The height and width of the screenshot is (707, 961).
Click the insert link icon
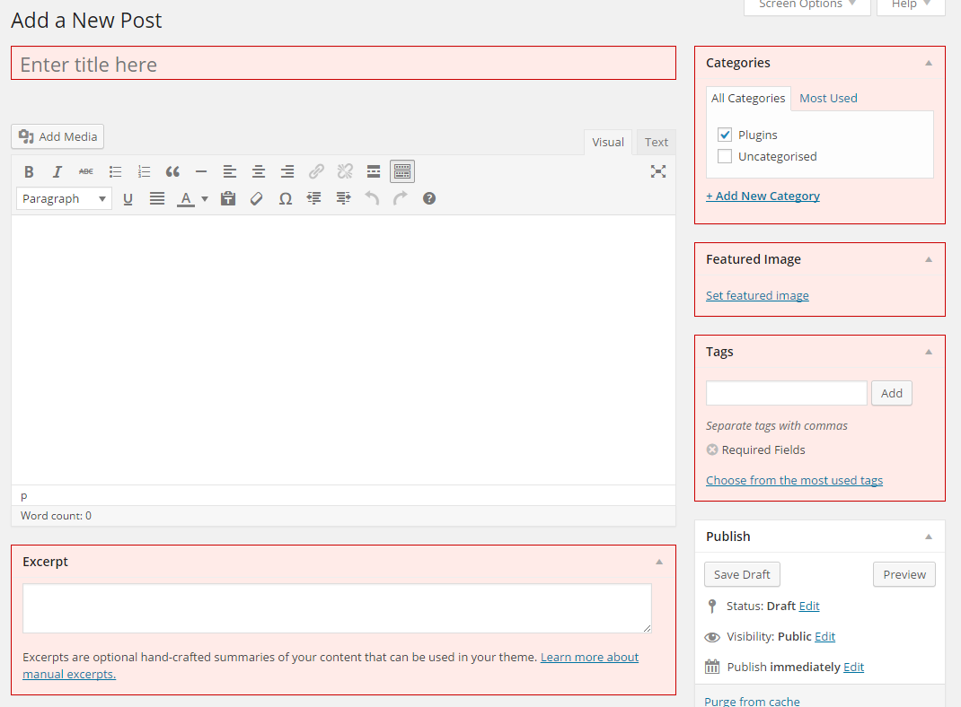[x=316, y=172]
